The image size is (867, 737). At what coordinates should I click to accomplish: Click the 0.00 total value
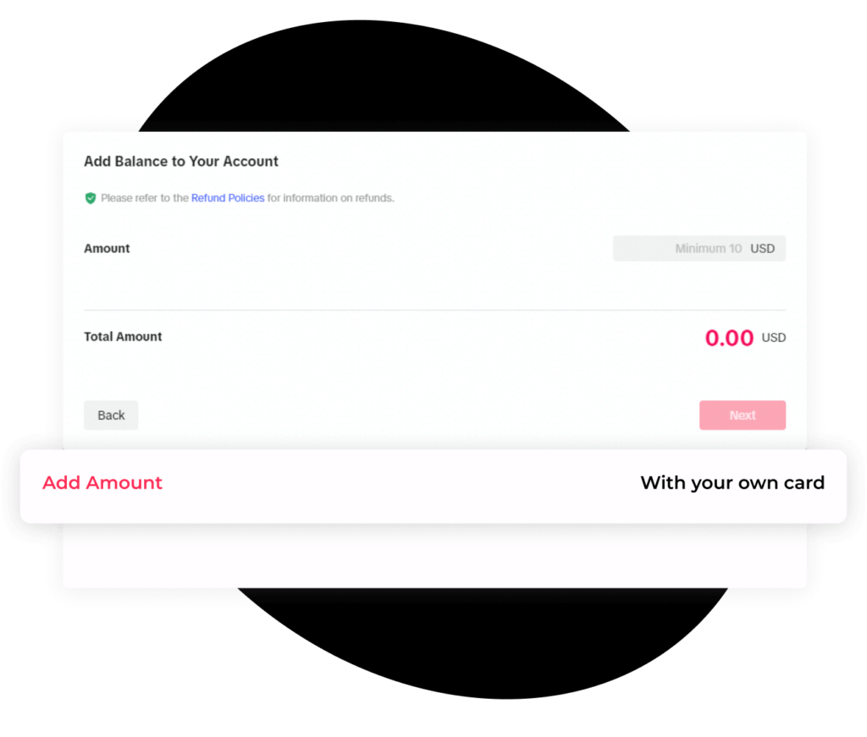pos(729,338)
